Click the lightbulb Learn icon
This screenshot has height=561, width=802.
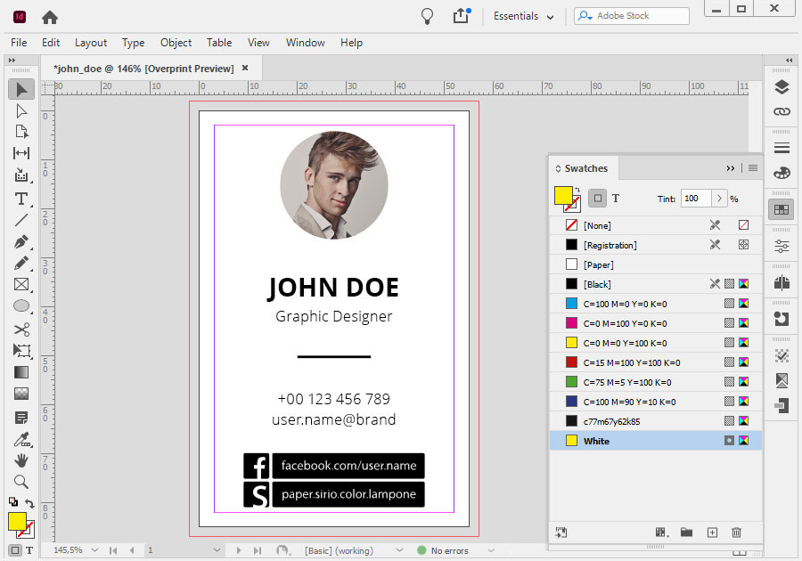tap(427, 16)
